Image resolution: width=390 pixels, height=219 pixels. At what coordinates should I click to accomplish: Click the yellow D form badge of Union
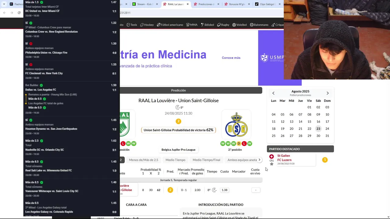point(239,144)
